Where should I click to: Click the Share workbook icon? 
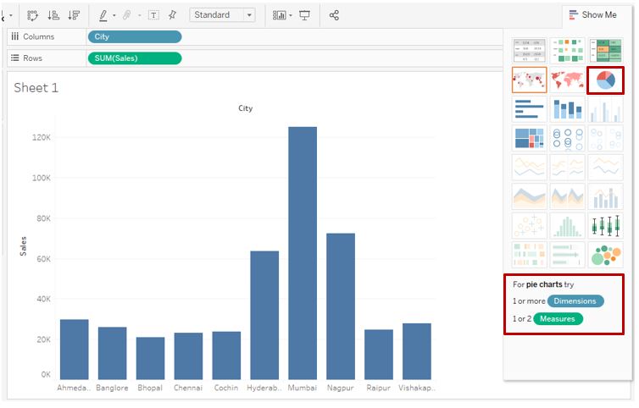(x=334, y=15)
